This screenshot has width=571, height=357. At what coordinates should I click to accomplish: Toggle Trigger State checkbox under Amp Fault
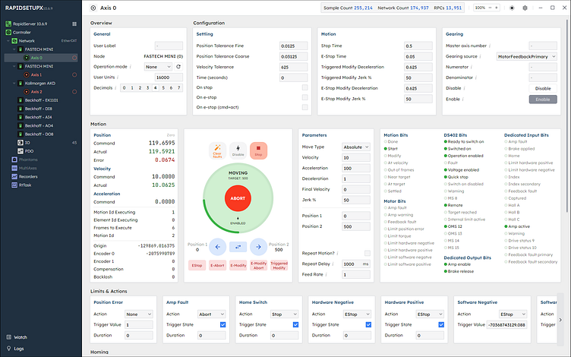point(222,324)
